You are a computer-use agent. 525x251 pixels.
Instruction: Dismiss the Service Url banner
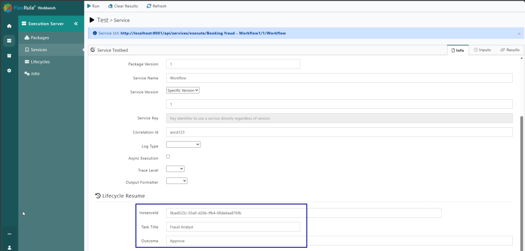tap(519, 34)
